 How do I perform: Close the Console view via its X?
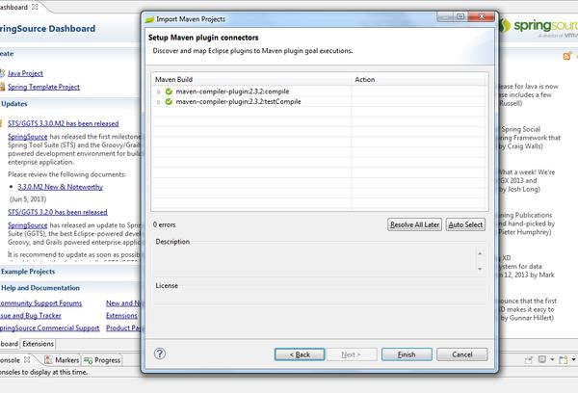27,359
